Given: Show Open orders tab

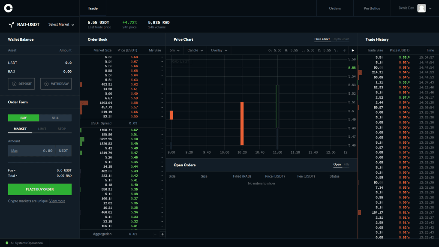Looking at the screenshot, I should (x=337, y=165).
